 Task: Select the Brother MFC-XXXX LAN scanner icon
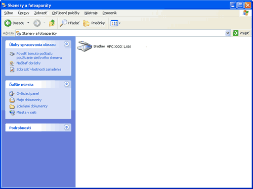(85, 46)
